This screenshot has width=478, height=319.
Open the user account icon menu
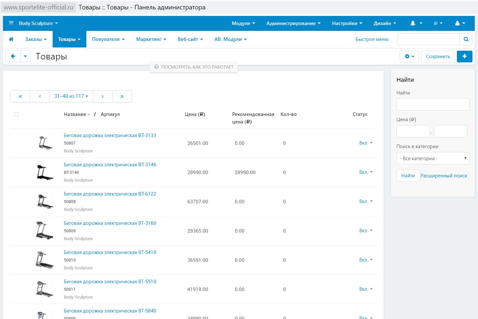(x=460, y=23)
